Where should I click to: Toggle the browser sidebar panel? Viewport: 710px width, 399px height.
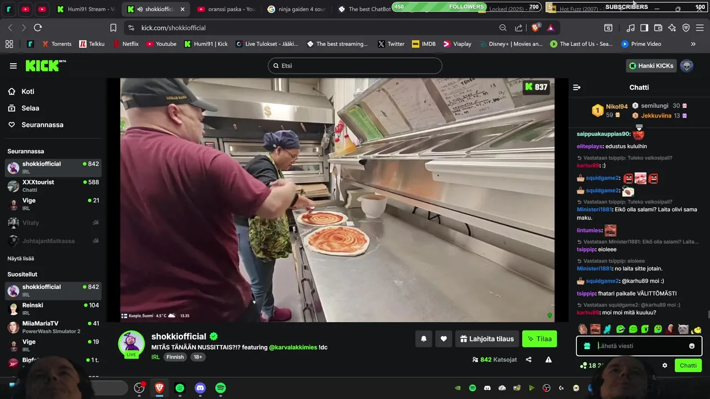[644, 28]
